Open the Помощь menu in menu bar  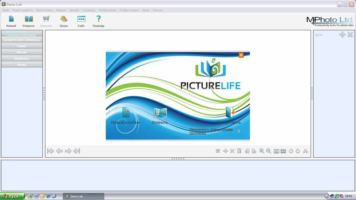[x=158, y=10]
